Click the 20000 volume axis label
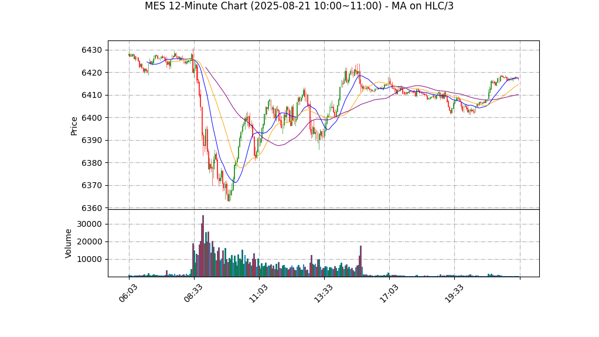The image size is (599, 337). (x=90, y=241)
